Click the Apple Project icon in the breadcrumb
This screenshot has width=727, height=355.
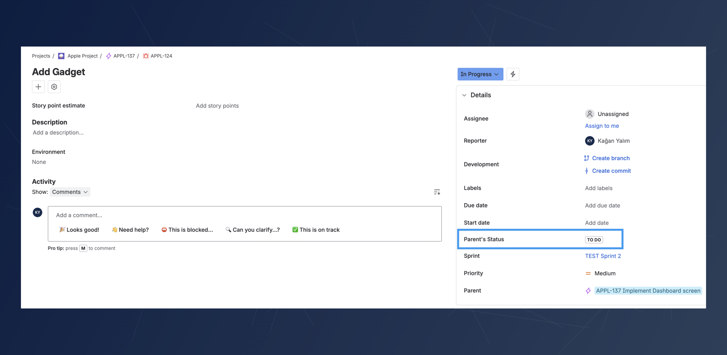point(61,56)
